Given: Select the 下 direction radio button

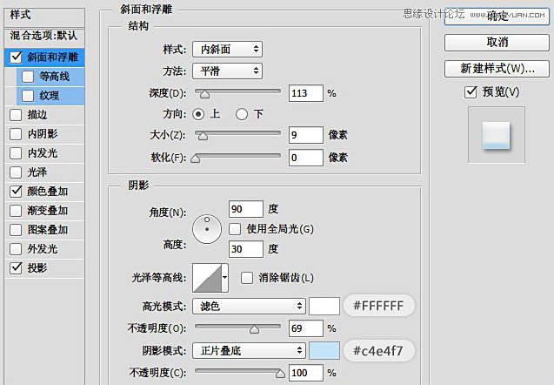Looking at the screenshot, I should point(242,114).
